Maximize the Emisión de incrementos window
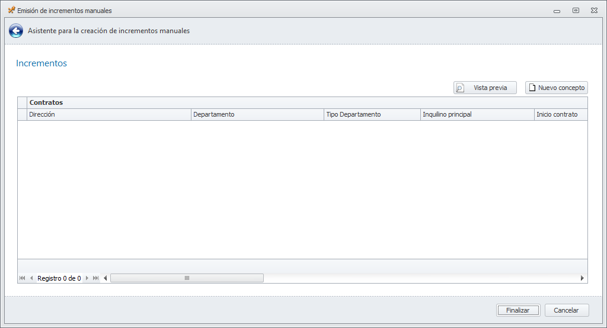607x328 pixels. tap(576, 11)
